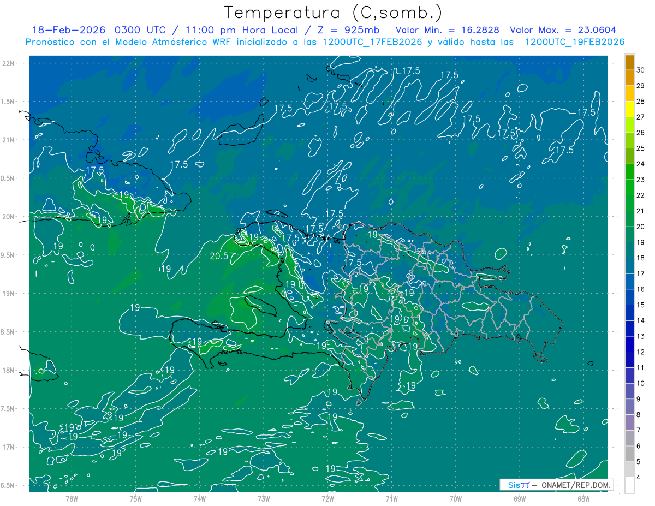Click the '7.5N' latitude axis label

click(8, 409)
